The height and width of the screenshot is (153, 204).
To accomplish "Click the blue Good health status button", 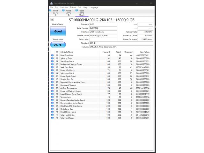I will pos(58,32).
